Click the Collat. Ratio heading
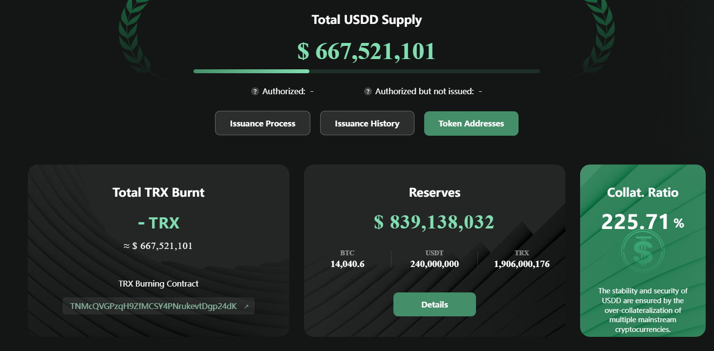 (x=643, y=192)
